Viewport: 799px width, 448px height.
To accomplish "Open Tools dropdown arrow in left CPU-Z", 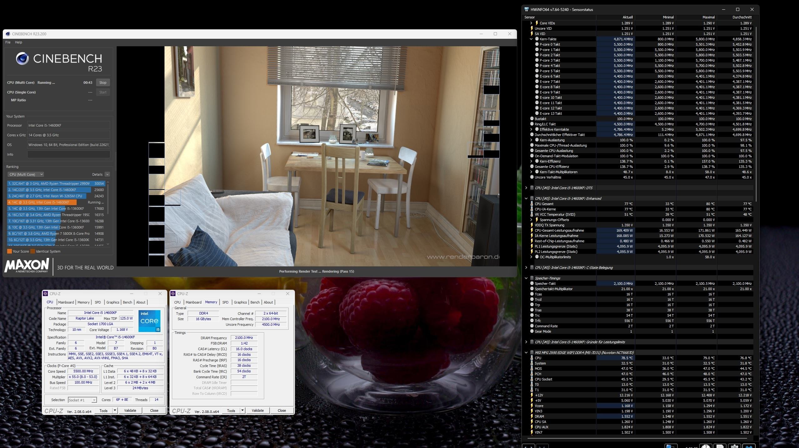I will click(115, 410).
